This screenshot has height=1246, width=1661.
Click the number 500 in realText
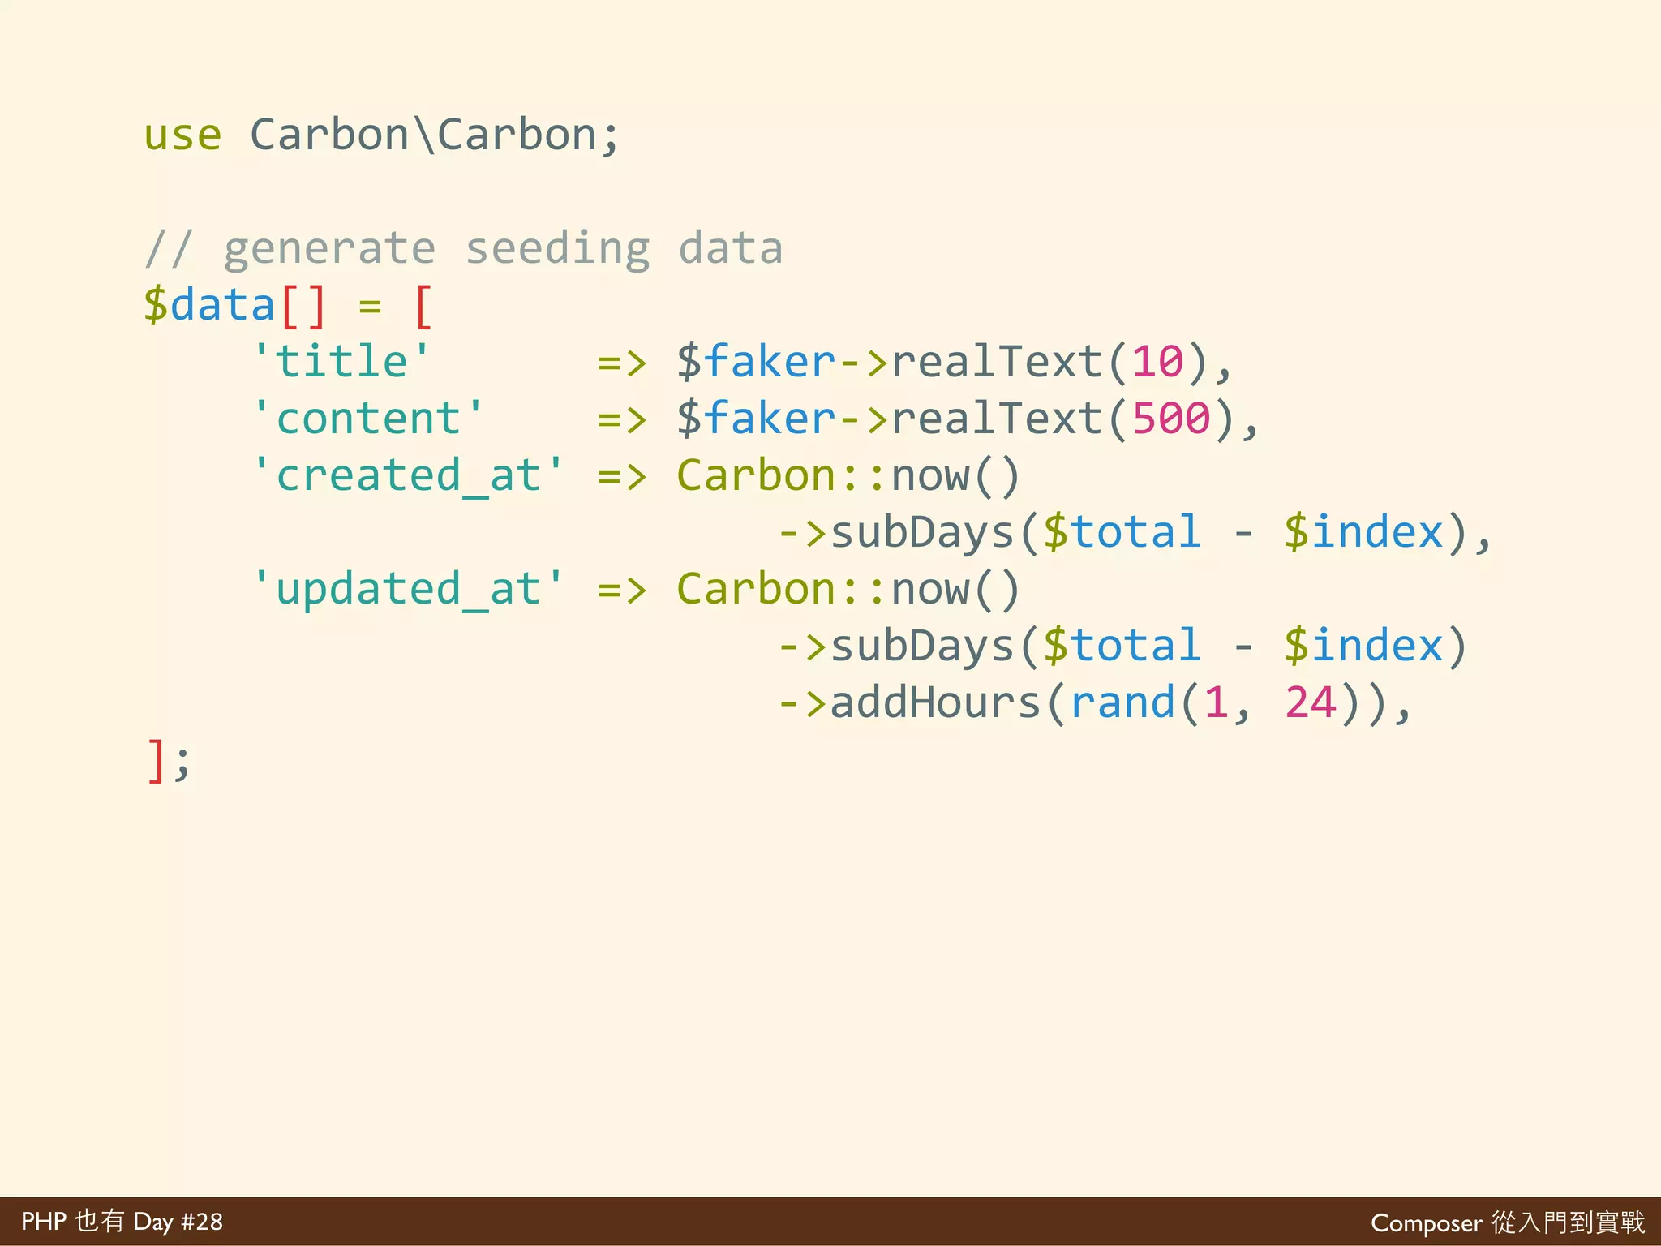click(1171, 419)
